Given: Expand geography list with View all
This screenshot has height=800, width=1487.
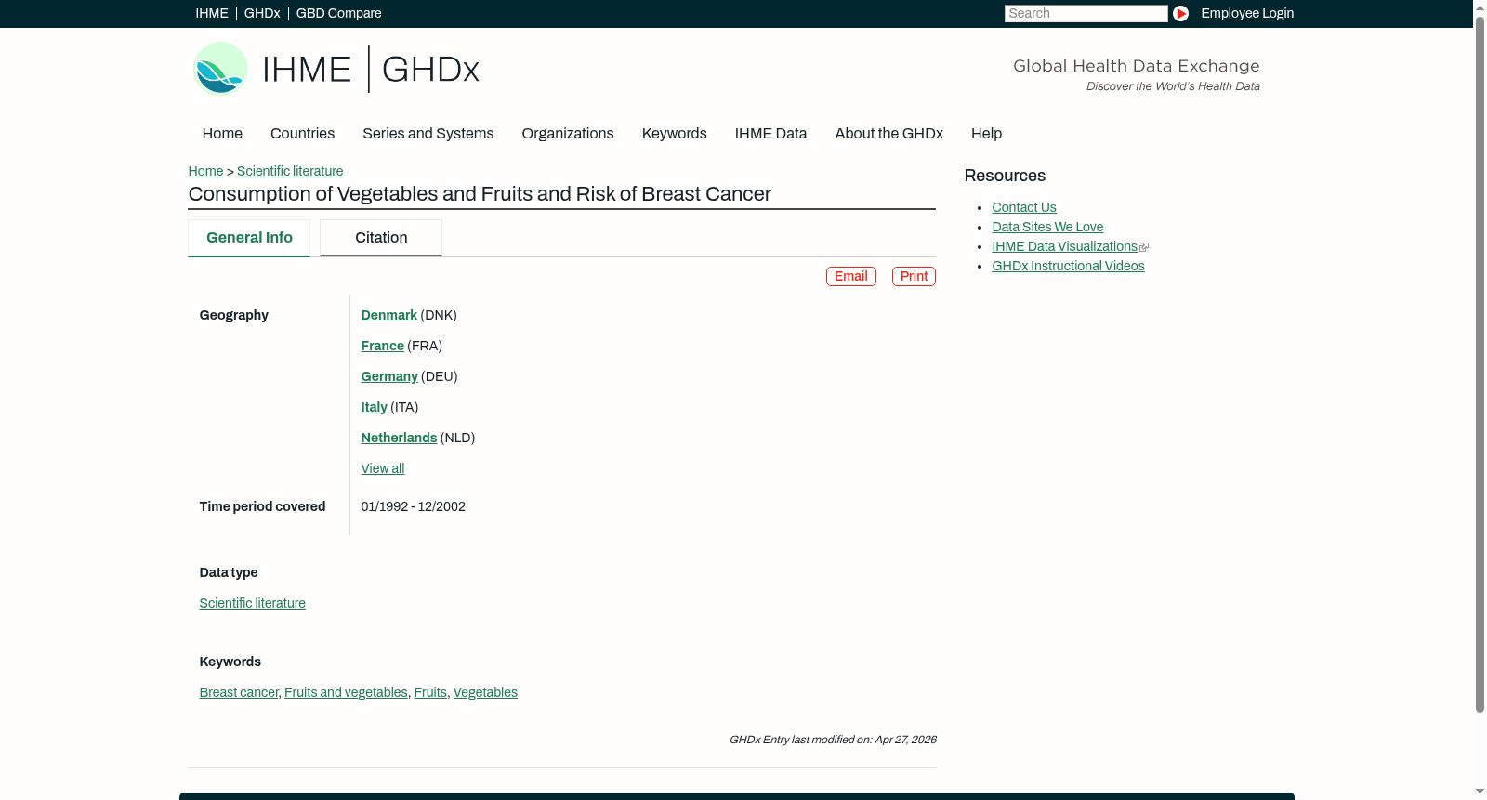Looking at the screenshot, I should tap(383, 468).
